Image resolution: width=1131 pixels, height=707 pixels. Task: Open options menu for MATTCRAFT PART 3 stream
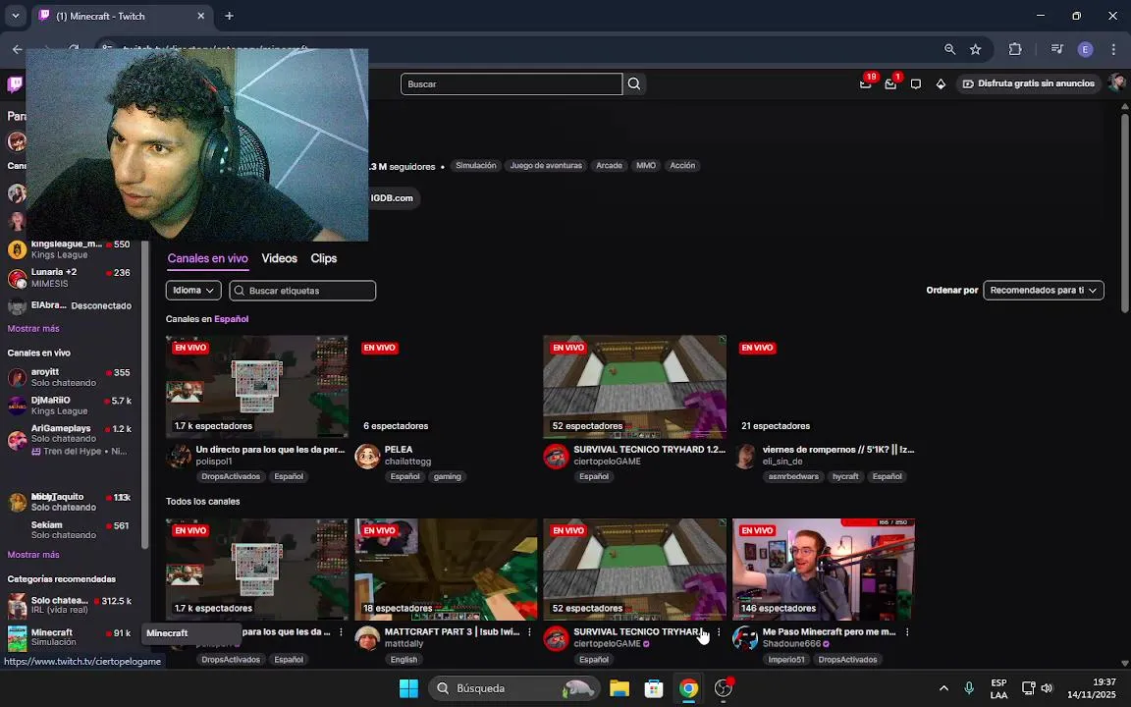click(529, 632)
